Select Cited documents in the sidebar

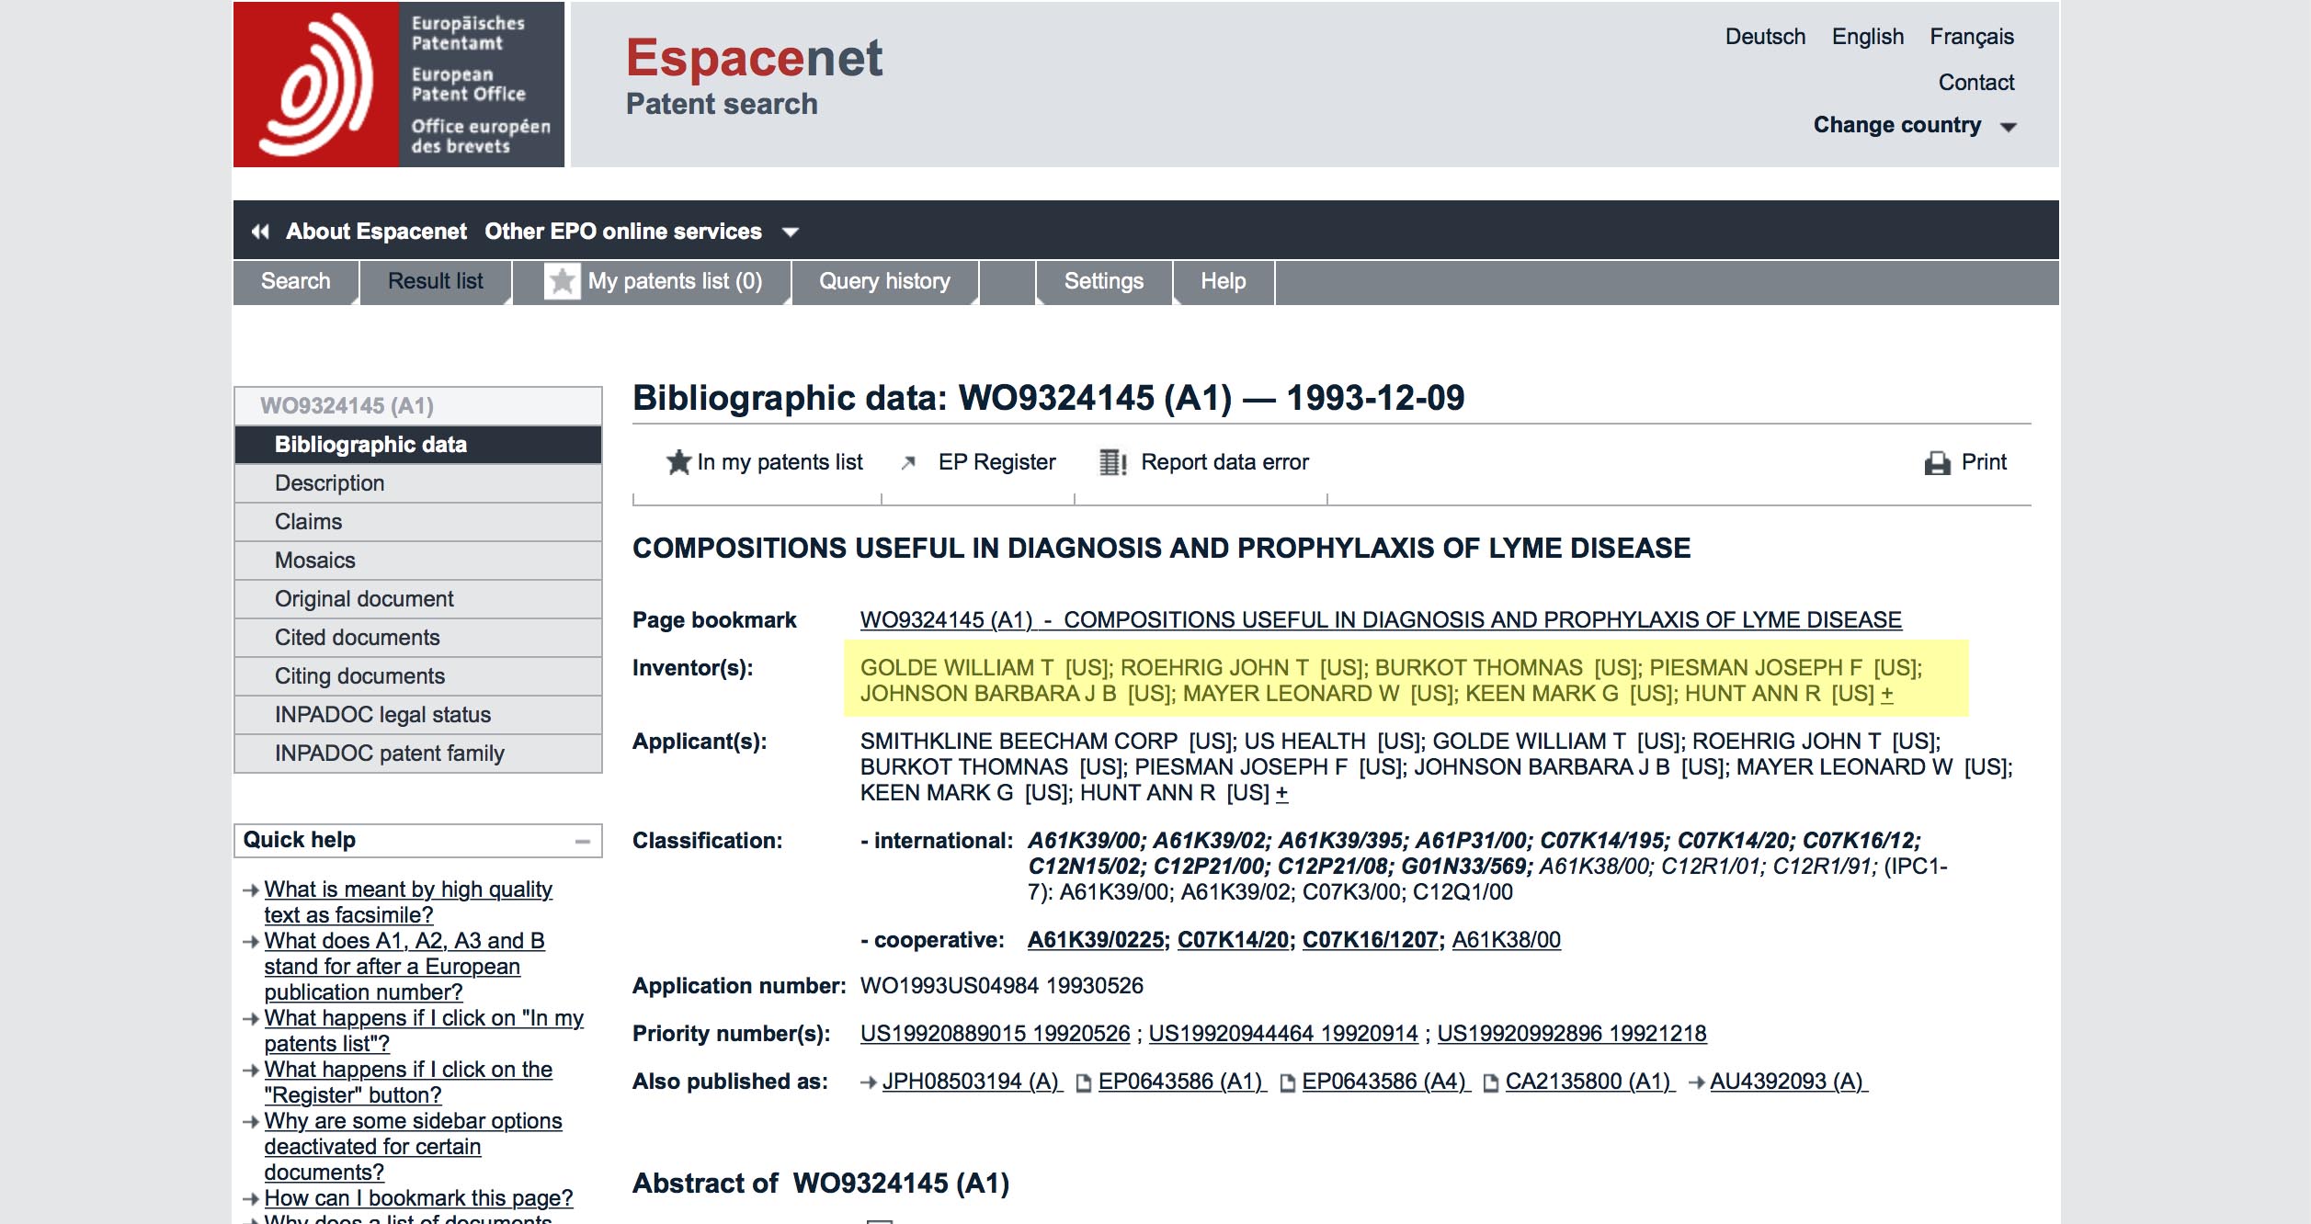357,637
